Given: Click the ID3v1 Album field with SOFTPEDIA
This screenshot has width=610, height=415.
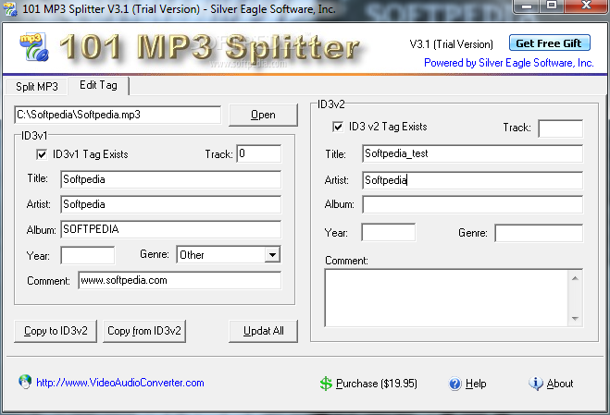Looking at the screenshot, I should 170,229.
